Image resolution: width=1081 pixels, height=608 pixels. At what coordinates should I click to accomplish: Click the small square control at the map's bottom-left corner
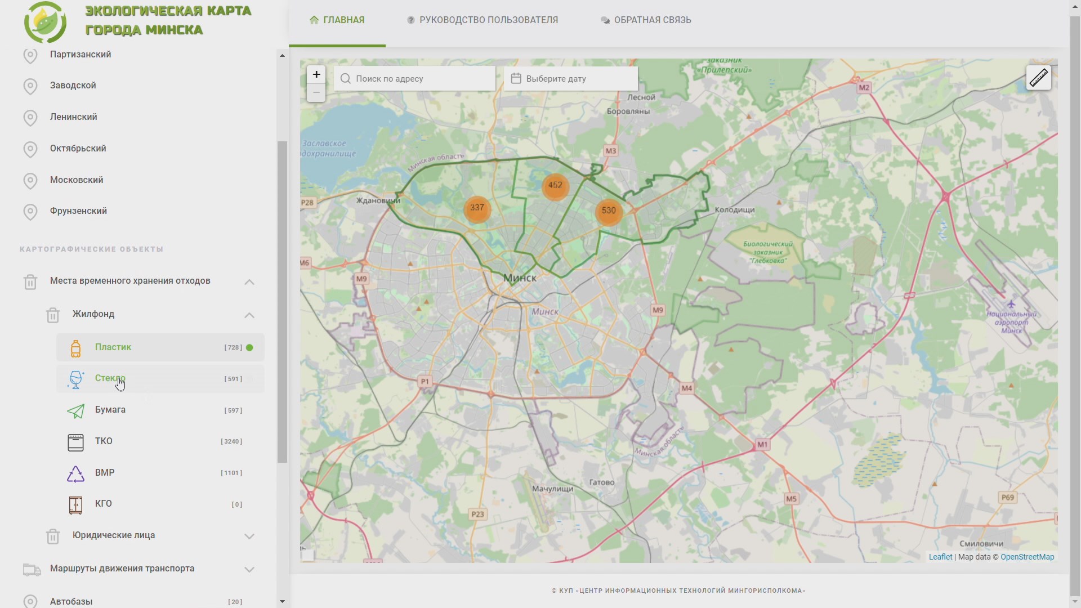307,555
